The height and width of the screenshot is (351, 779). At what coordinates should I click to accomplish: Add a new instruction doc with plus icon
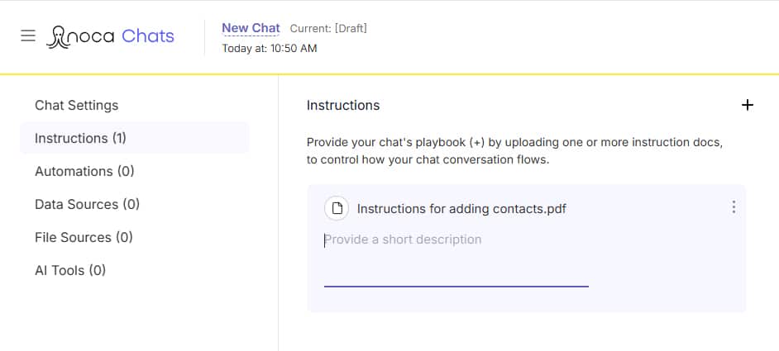click(x=747, y=105)
